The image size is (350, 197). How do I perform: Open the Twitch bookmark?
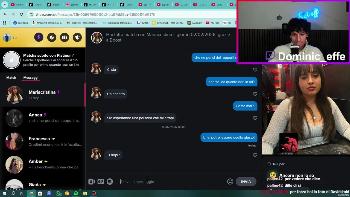point(143,23)
